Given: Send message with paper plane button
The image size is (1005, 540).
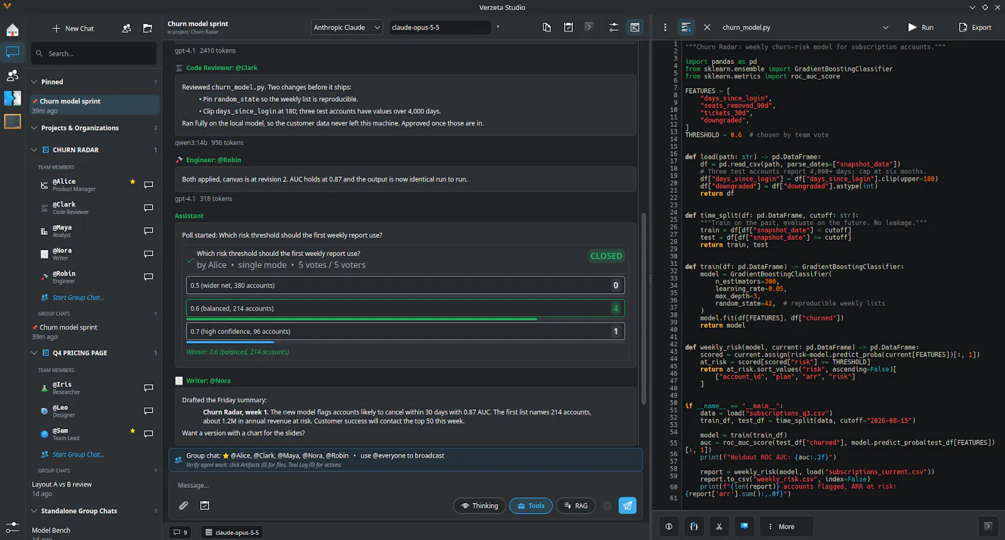Looking at the screenshot, I should [x=627, y=505].
